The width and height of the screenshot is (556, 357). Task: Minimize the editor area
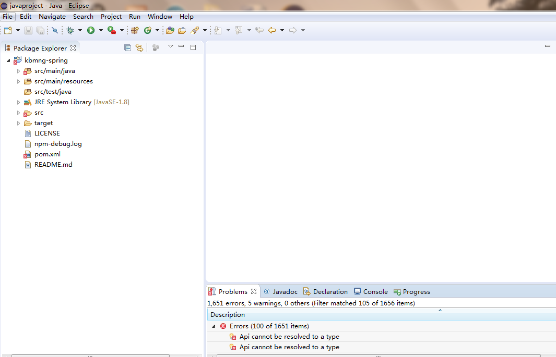coord(548,46)
